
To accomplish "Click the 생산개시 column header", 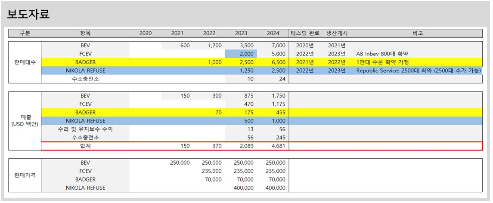I will tap(337, 33).
